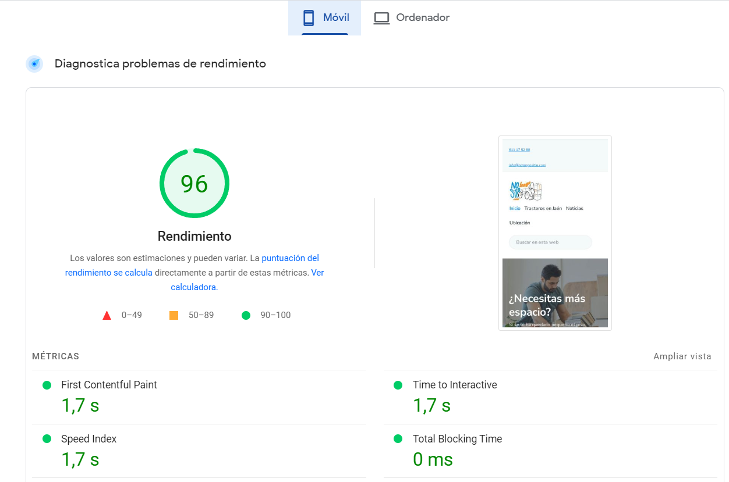Click the 'Diagnostica problemas de rendimiento' heading
The height and width of the screenshot is (482, 729).
coord(160,64)
